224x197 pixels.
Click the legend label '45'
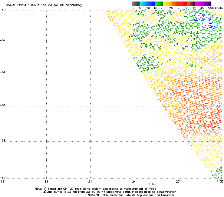(x=202, y=8)
